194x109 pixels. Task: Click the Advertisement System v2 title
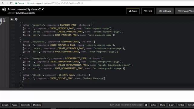24,9
